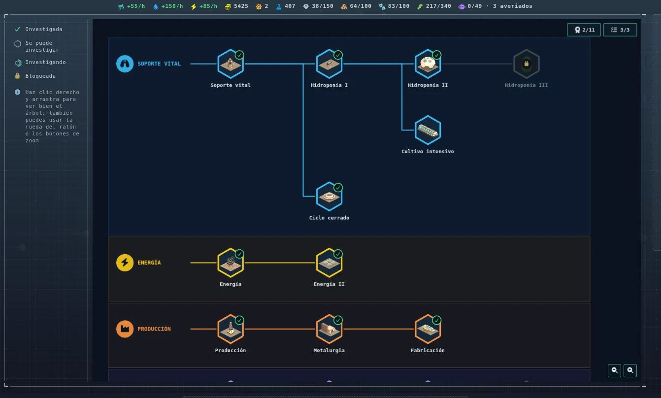Click the flask 407 research counter
This screenshot has height=398, width=661.
coord(286,6)
